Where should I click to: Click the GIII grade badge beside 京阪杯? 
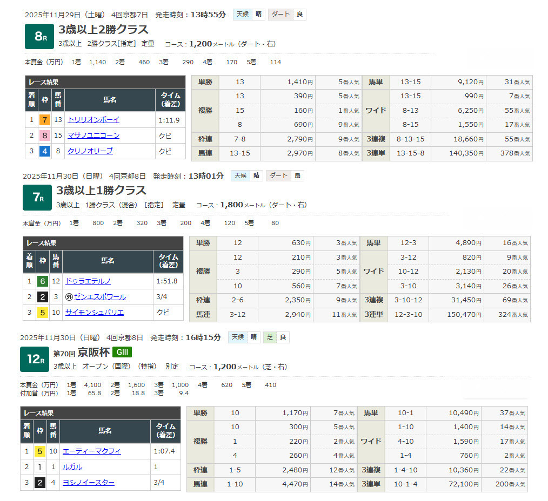(x=122, y=353)
